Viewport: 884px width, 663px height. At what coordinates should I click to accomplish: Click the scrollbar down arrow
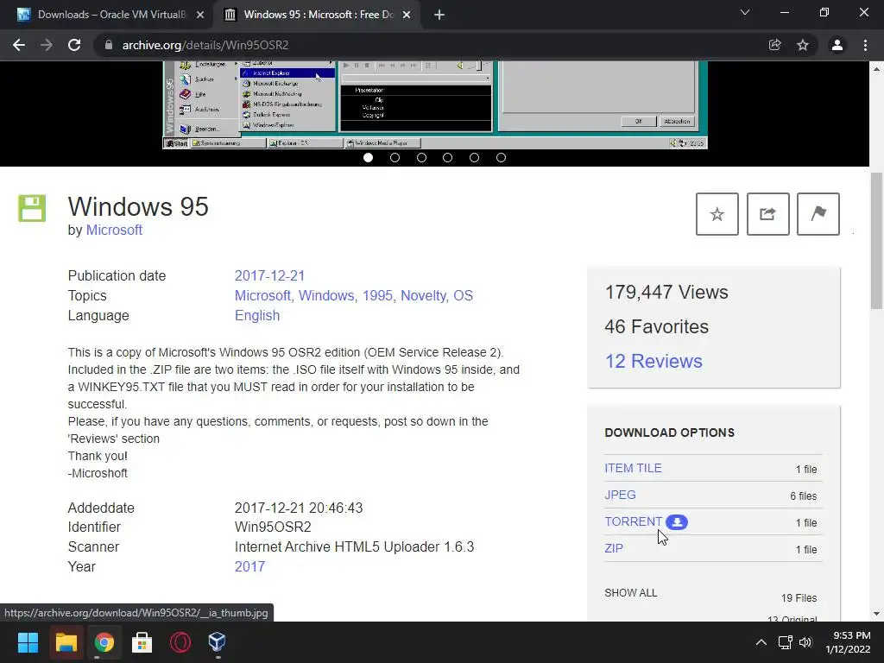coord(876,614)
